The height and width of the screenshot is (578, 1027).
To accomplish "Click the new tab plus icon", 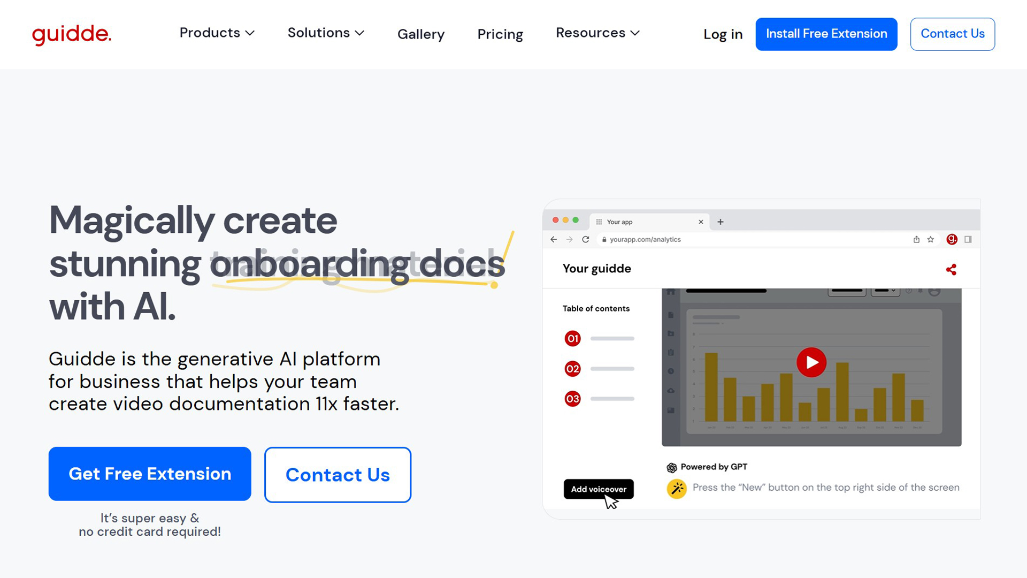I will point(721,222).
